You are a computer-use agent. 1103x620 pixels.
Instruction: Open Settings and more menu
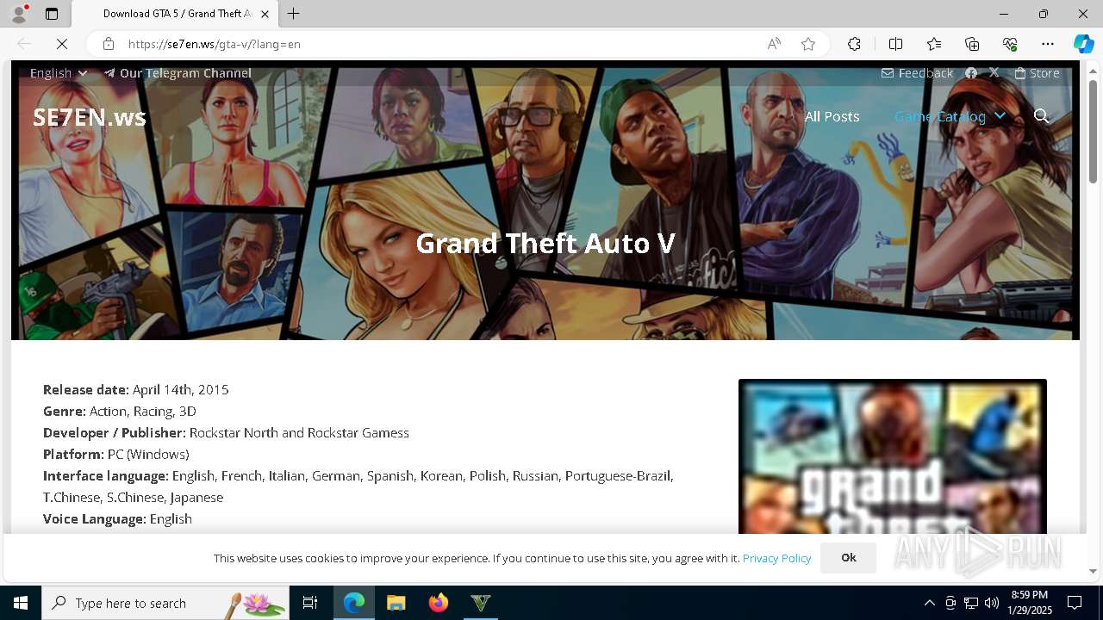pos(1048,44)
